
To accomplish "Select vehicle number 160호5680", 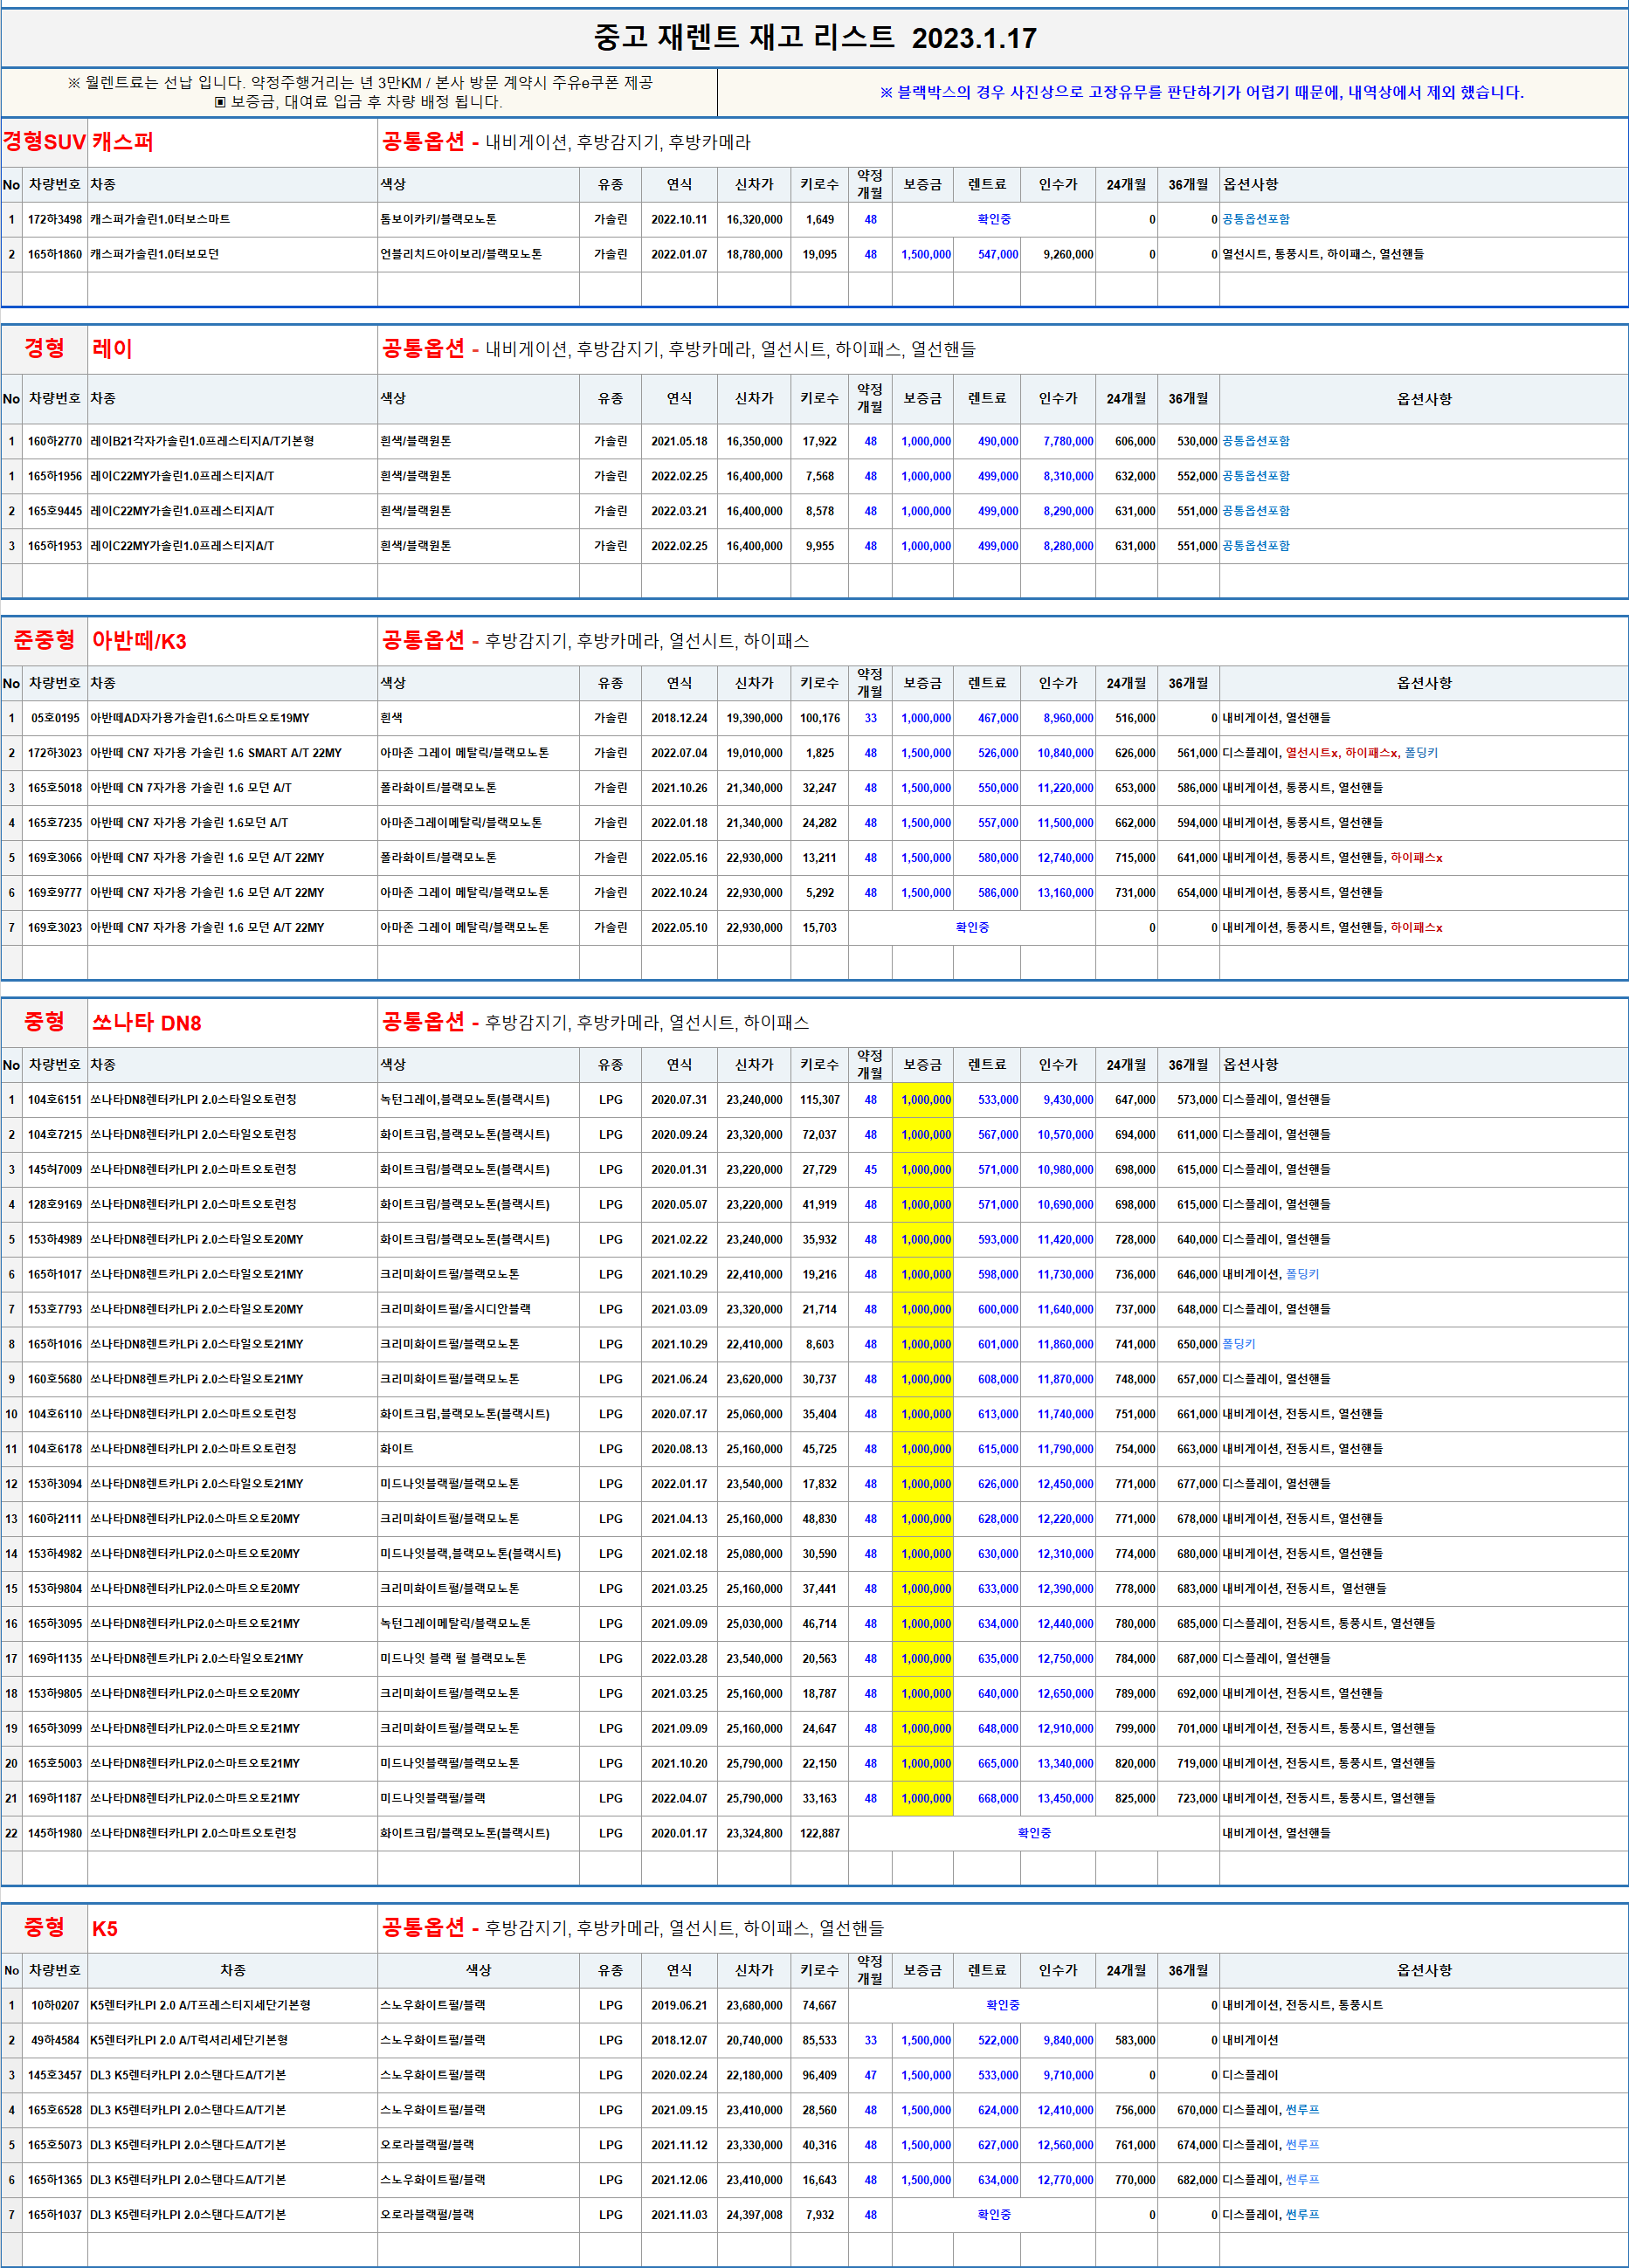I will [x=55, y=1380].
